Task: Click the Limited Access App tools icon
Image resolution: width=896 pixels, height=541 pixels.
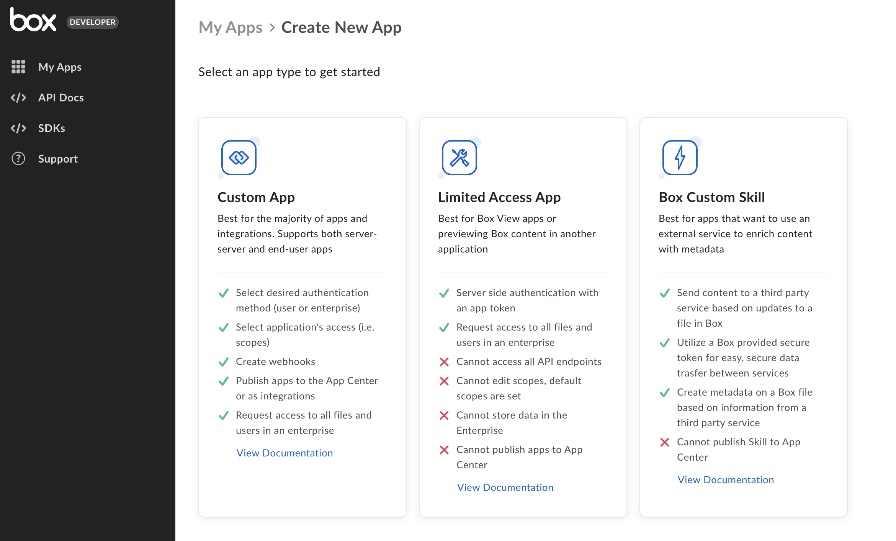Action: pos(459,157)
